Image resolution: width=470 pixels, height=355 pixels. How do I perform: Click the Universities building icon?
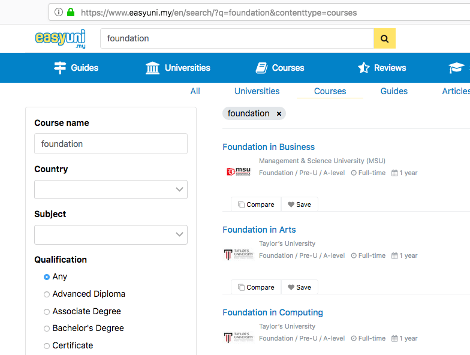coord(152,68)
